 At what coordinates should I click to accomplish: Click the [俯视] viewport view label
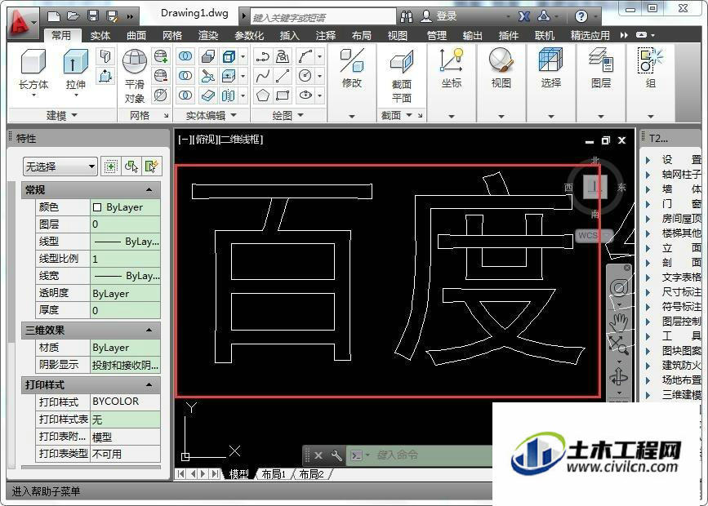(206, 140)
